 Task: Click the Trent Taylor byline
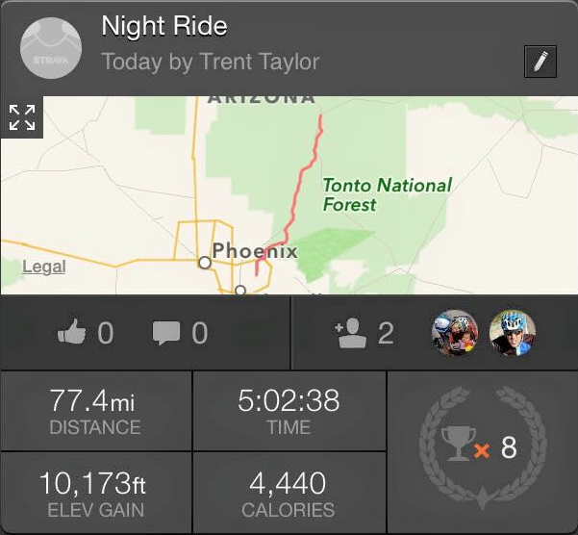pos(210,63)
